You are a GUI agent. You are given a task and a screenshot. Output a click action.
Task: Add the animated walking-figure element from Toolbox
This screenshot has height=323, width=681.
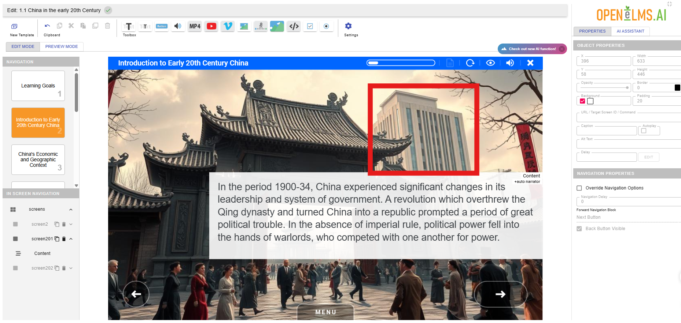(261, 26)
